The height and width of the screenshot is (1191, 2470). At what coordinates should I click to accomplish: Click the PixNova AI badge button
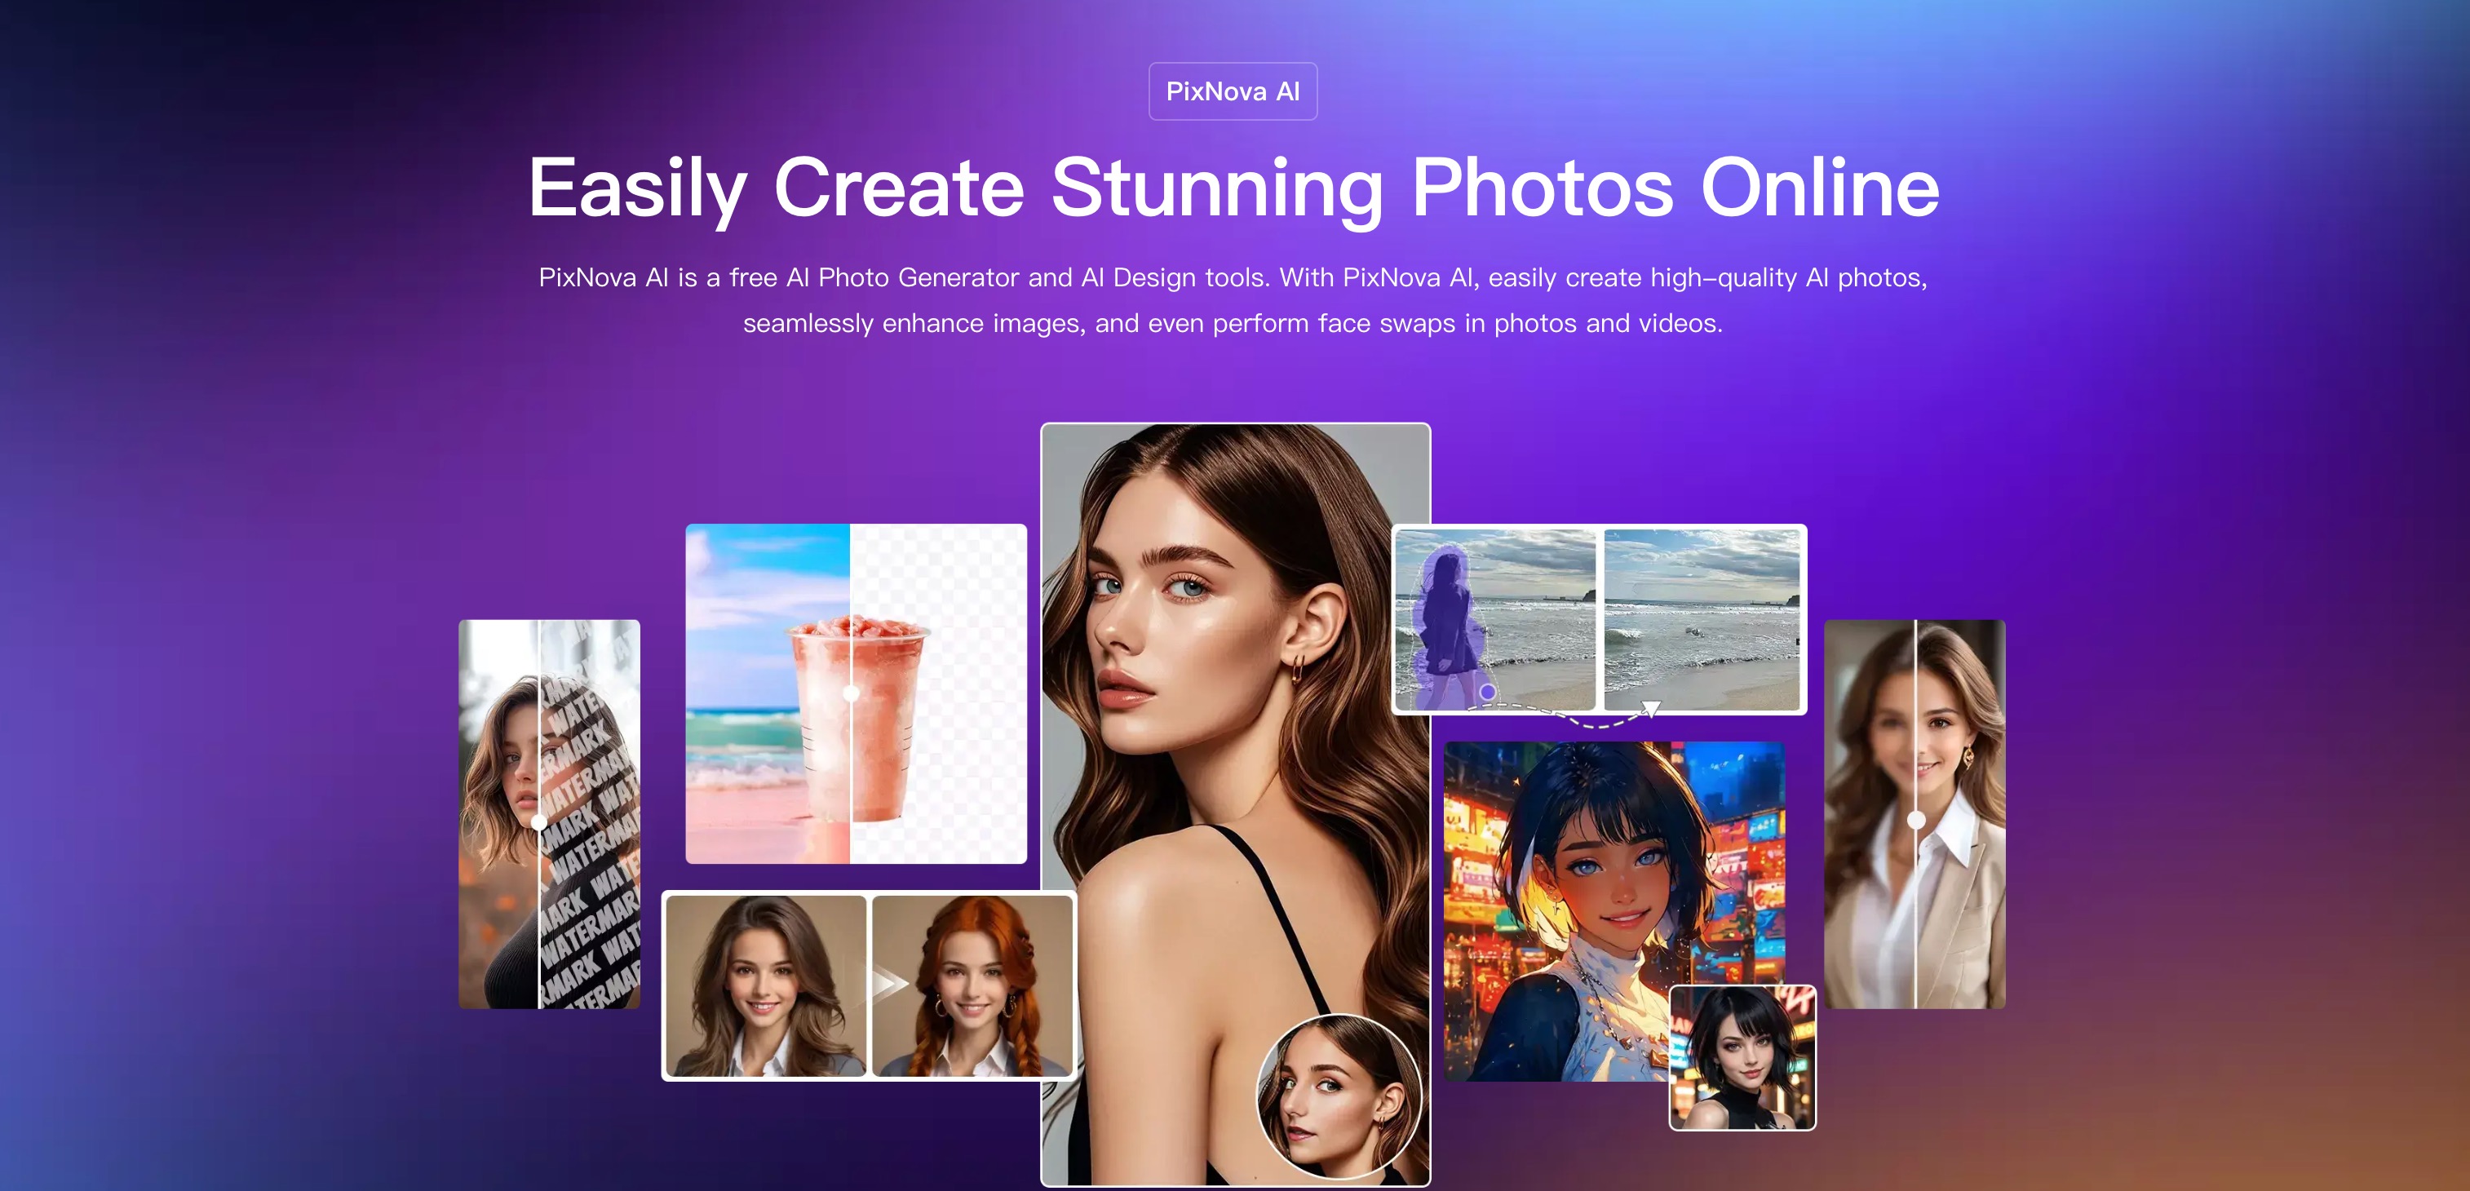(1233, 91)
